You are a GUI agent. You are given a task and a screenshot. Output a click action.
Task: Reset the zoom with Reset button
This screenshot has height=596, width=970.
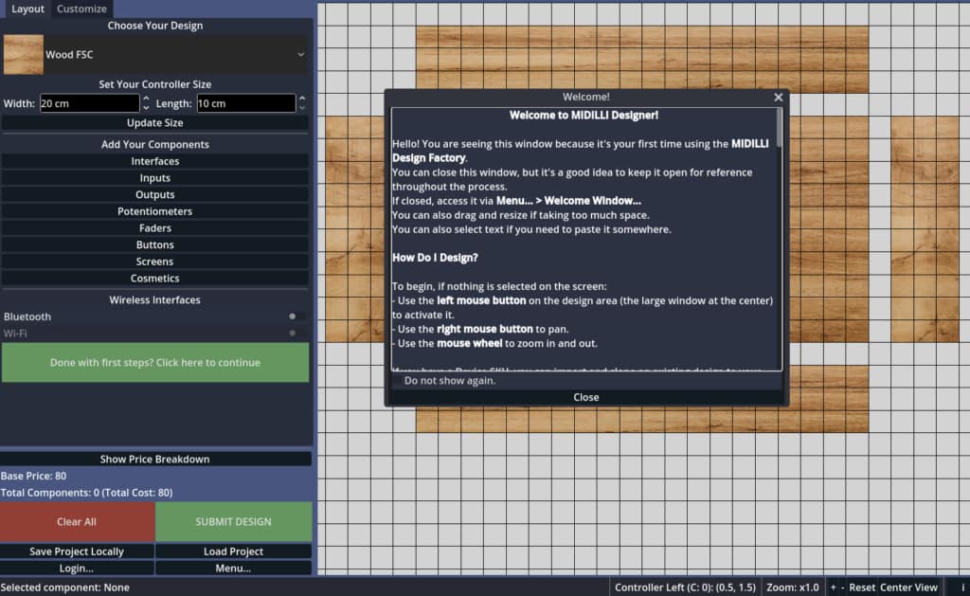(x=862, y=587)
